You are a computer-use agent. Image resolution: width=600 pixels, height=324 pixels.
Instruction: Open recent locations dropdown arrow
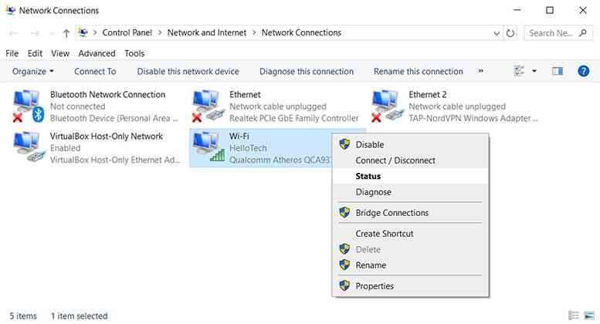[52, 34]
